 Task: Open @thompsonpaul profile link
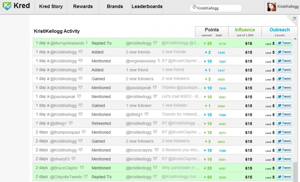pyautogui.click(x=65, y=132)
